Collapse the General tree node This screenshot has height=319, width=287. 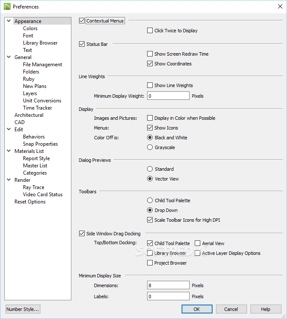coord(9,57)
